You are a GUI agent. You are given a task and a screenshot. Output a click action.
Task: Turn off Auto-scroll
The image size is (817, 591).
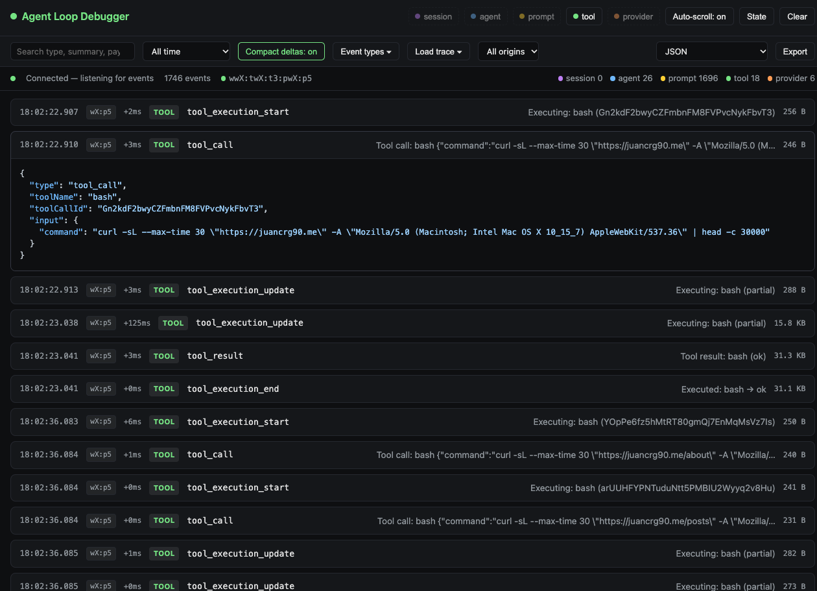click(699, 16)
